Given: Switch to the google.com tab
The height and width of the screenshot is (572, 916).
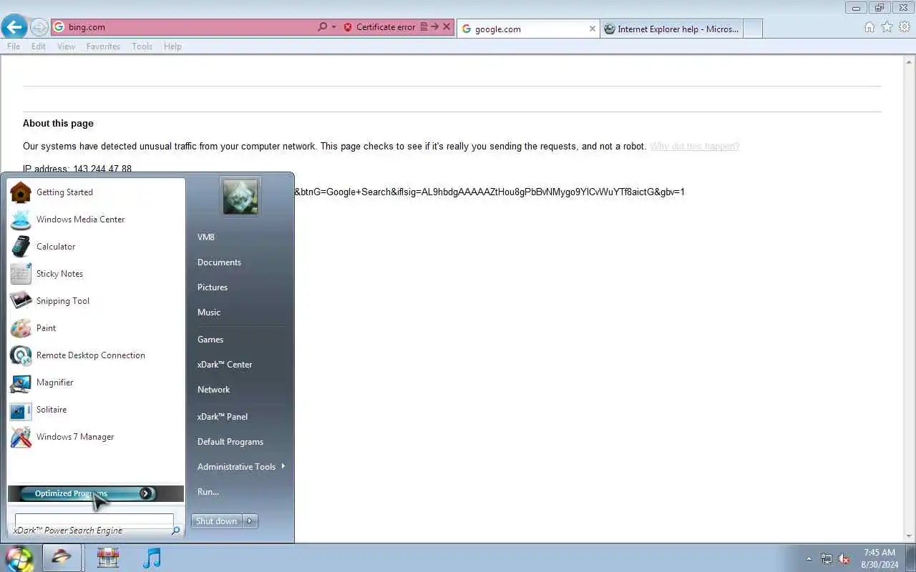Looking at the screenshot, I should 528,29.
